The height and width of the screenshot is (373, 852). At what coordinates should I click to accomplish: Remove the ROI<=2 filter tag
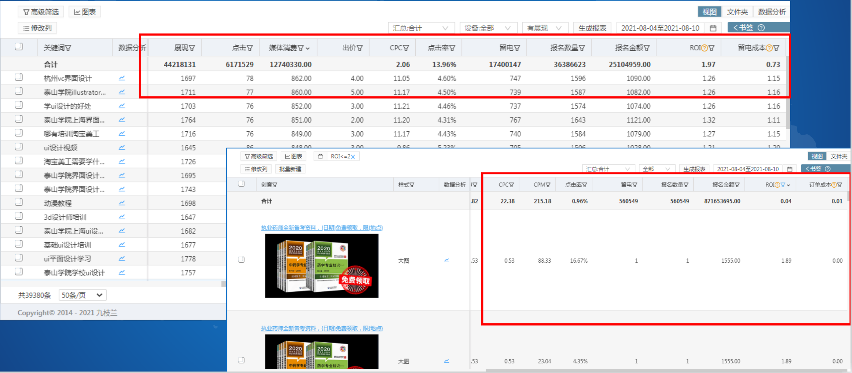353,157
